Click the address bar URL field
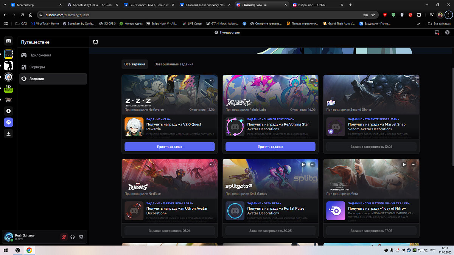 (x=189, y=15)
